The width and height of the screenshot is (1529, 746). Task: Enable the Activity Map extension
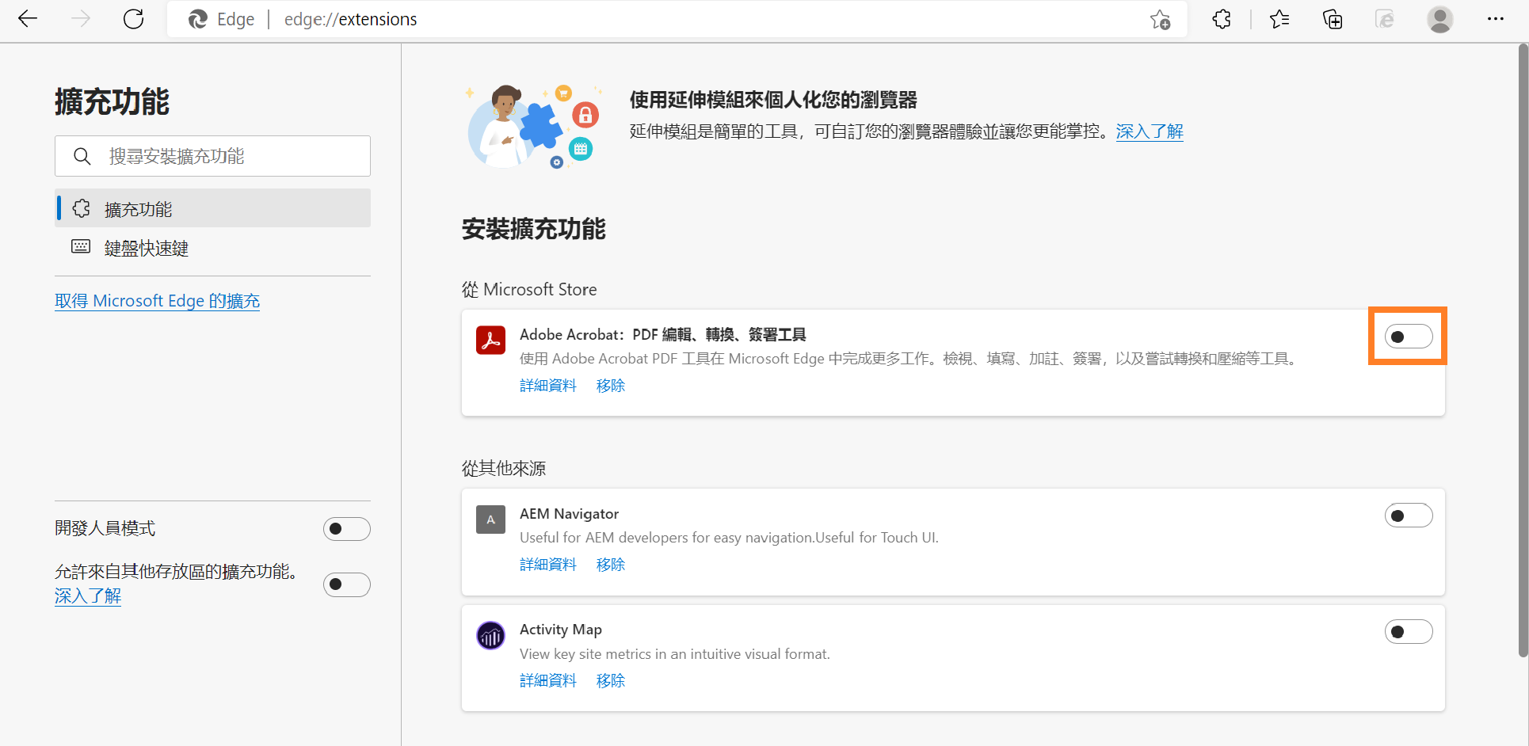pos(1409,631)
